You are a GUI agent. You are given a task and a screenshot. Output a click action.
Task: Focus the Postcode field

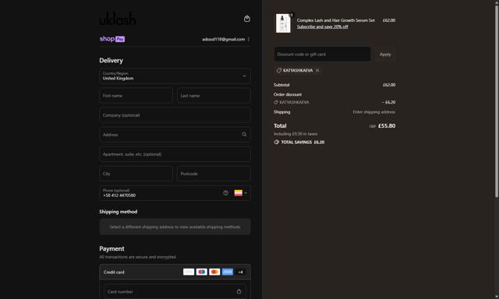pos(214,174)
